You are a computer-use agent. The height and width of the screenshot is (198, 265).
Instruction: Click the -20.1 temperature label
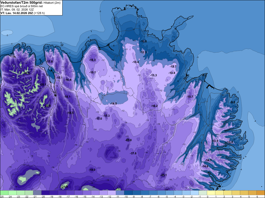pos(43,84)
